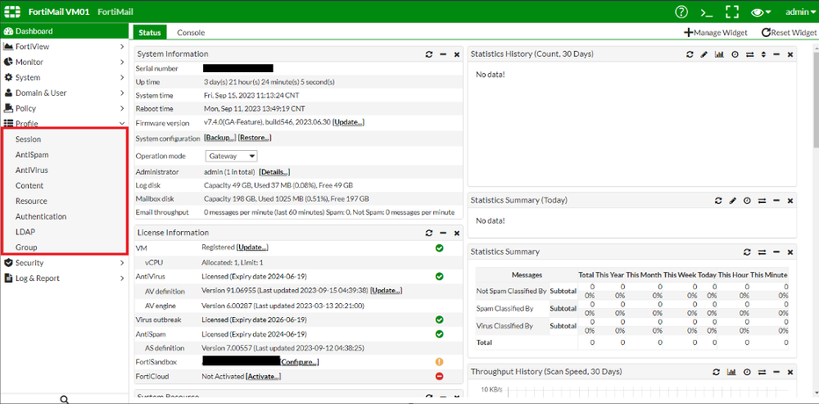Click the Reset Widget button
Screen dimensions: 819x404
click(x=789, y=32)
